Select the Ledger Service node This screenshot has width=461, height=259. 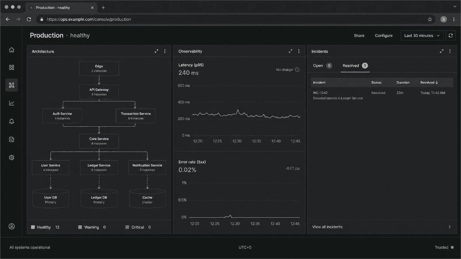(99, 167)
